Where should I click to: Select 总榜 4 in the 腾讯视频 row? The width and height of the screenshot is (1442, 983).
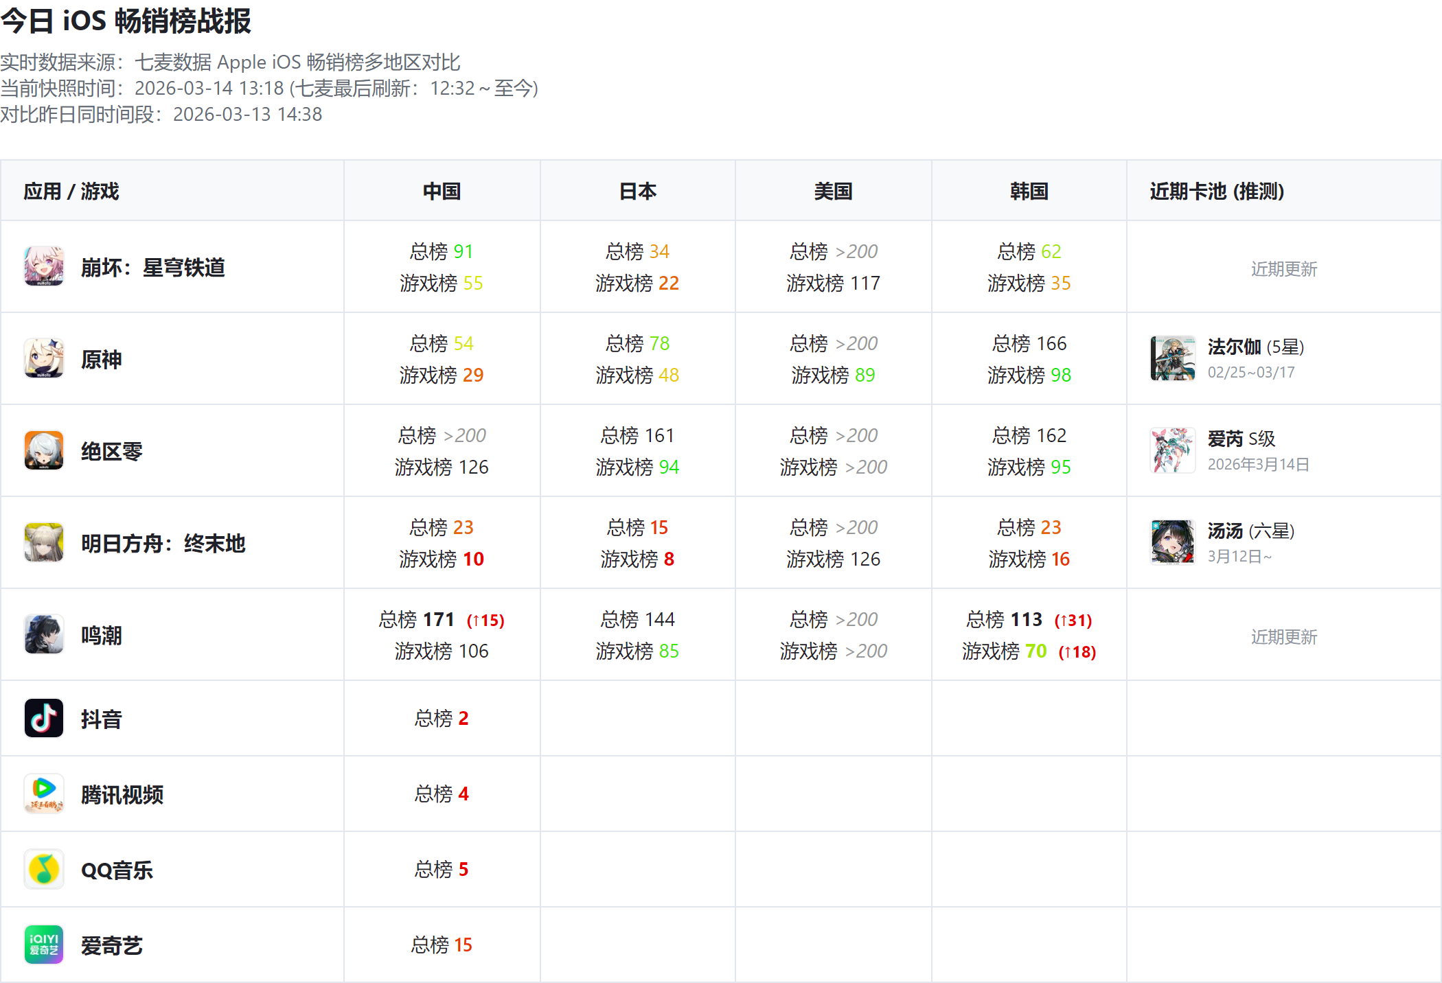(x=442, y=794)
